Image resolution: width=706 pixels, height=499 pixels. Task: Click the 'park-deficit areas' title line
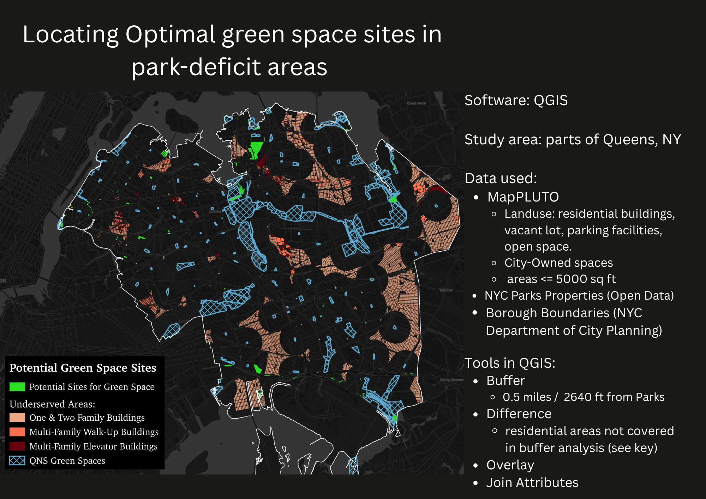click(229, 67)
